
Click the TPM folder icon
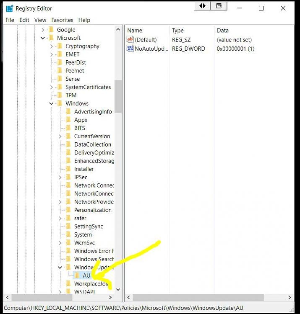pos(60,95)
